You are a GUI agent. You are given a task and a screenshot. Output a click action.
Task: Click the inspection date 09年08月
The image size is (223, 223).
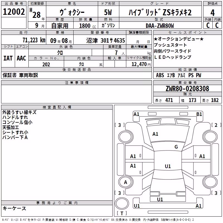point(61,41)
